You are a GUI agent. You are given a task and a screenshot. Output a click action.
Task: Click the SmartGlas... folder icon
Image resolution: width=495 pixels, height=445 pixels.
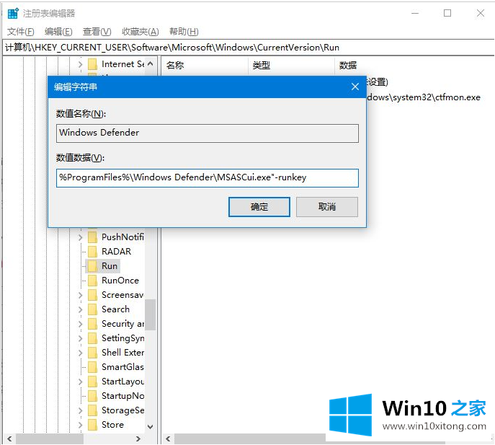(92, 367)
